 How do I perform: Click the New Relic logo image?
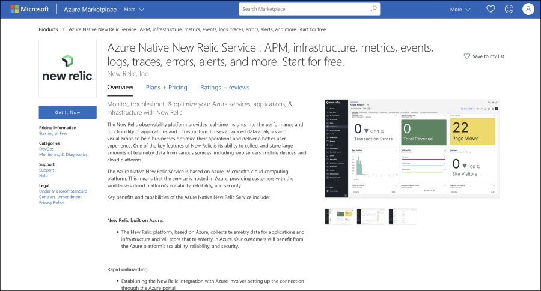pyautogui.click(x=67, y=68)
